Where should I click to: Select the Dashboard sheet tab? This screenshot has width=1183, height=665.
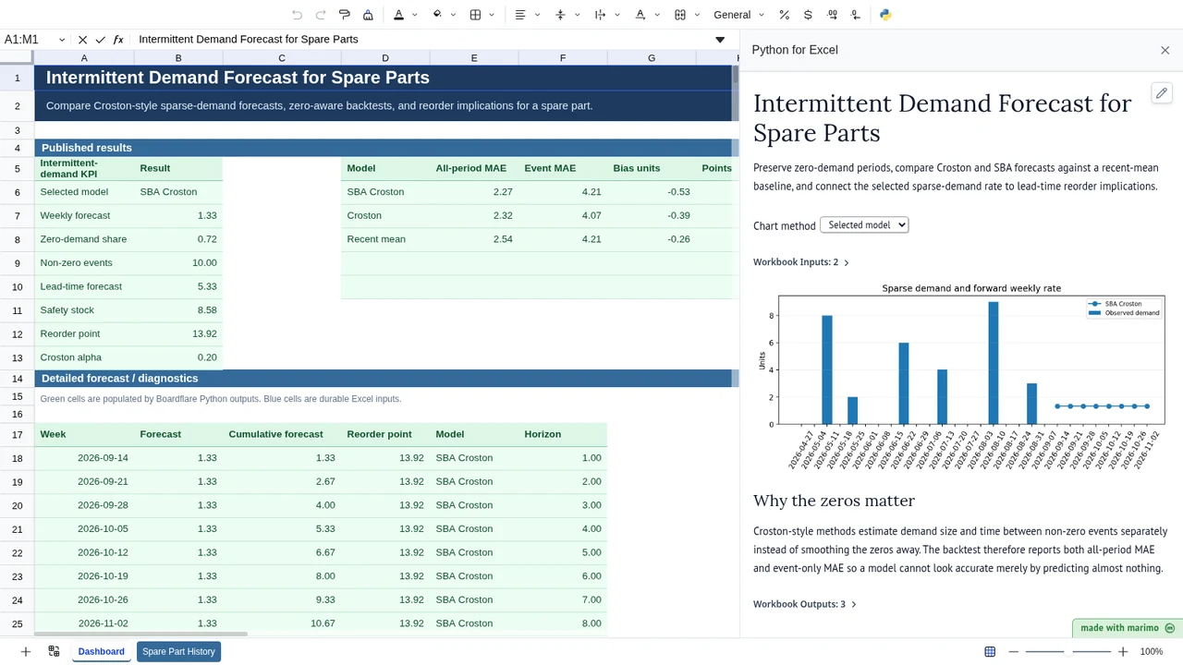[101, 651]
